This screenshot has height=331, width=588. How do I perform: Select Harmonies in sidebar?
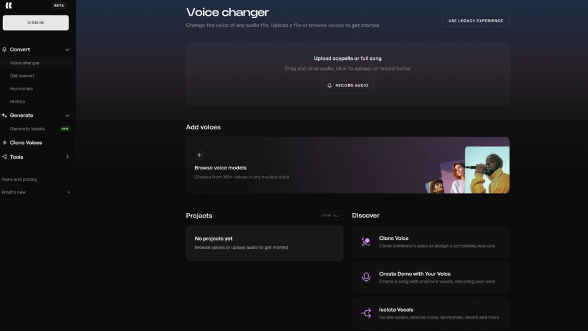tap(21, 88)
